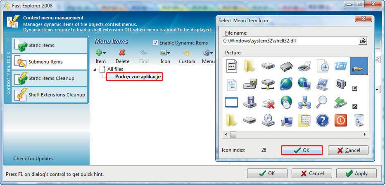Choose the text document icon with letter A

pos(232,84)
